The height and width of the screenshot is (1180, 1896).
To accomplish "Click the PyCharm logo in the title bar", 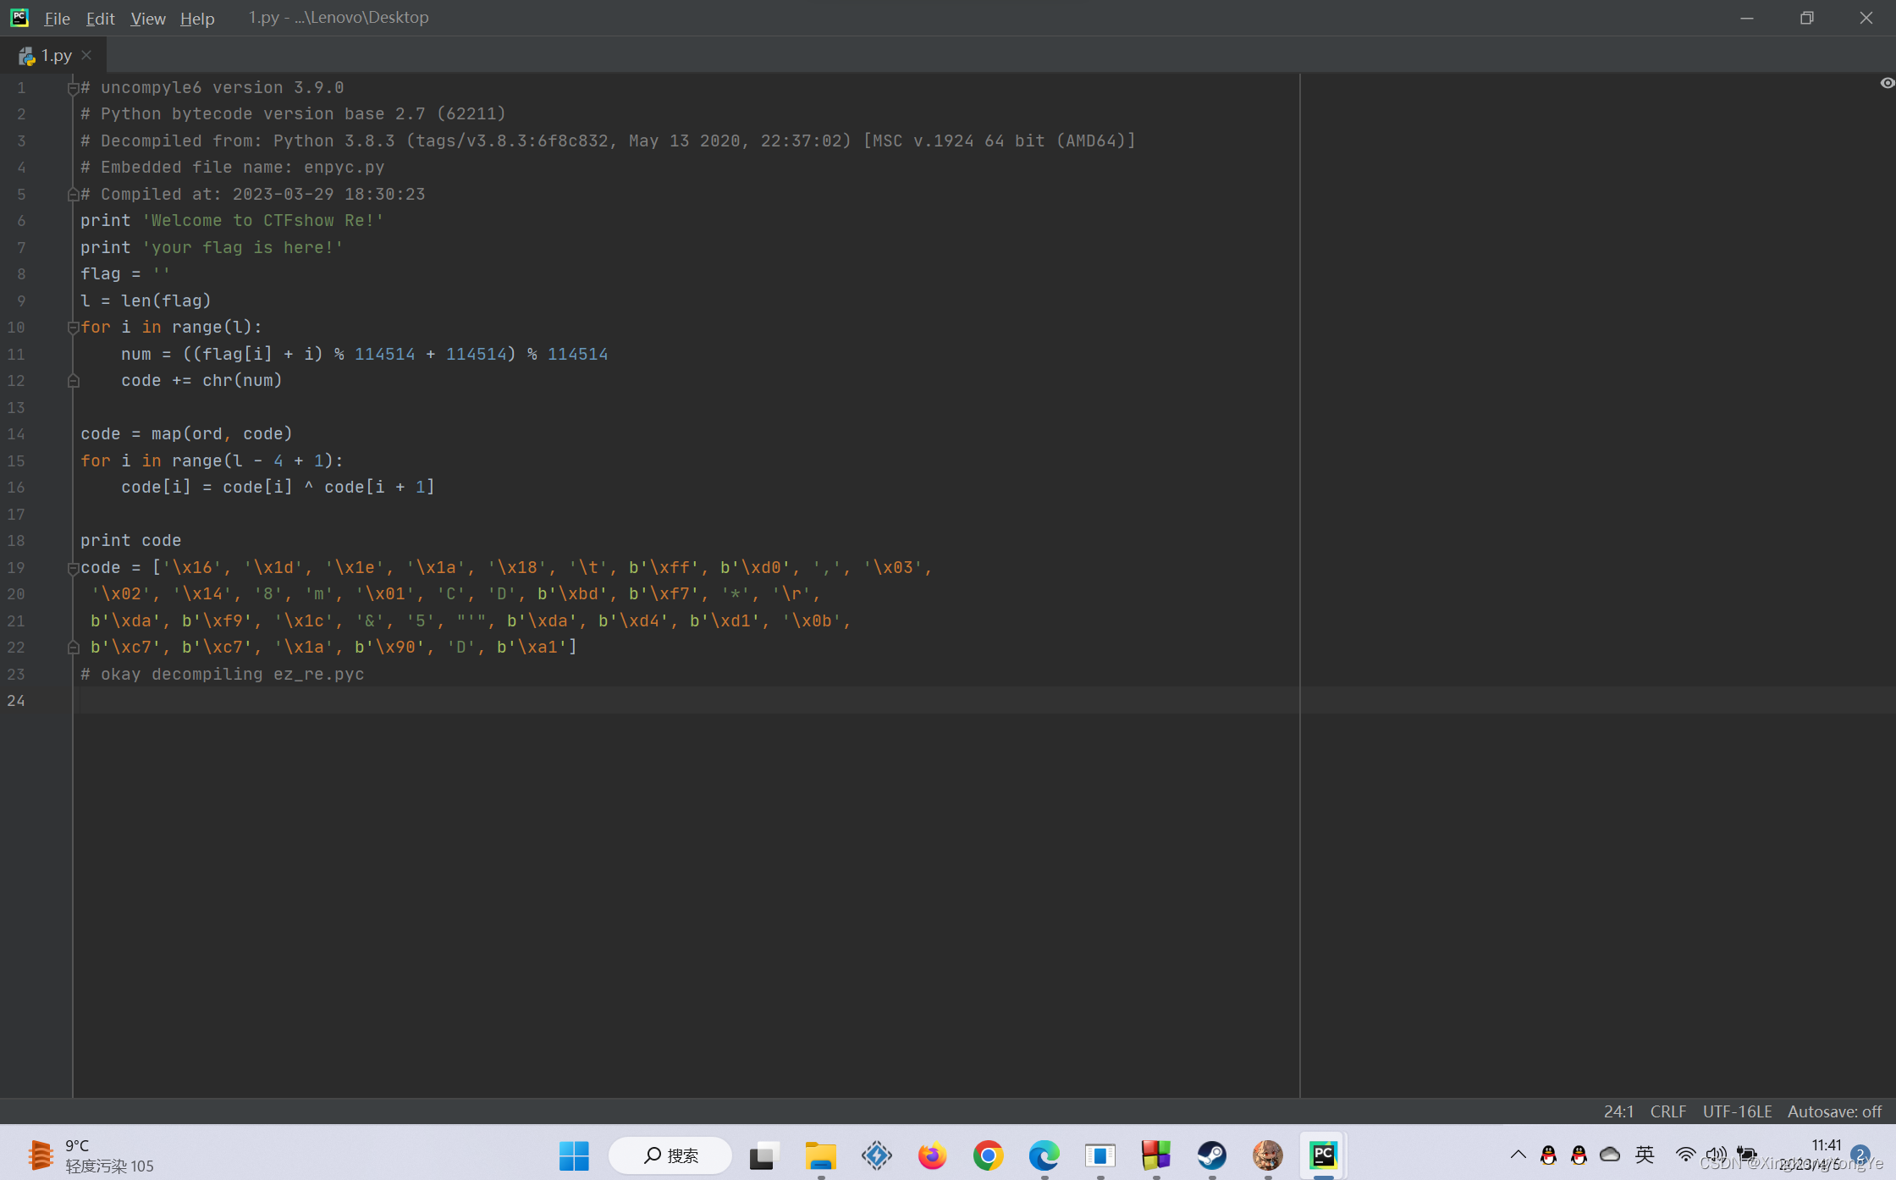I will pyautogui.click(x=19, y=17).
